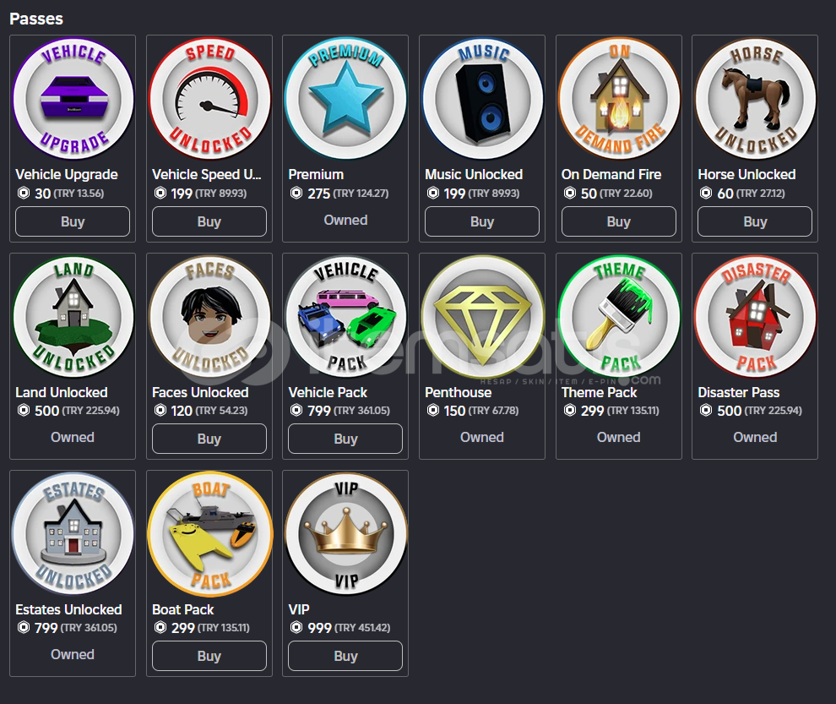
Task: Select the Boat Pack badge icon
Action: tap(209, 534)
